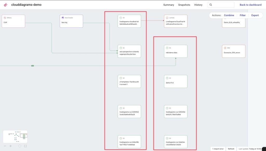This screenshot has height=151, width=266.
Task: Click the Lambda icon on LiveDiagramsCloudTrail node
Action: 167,18
